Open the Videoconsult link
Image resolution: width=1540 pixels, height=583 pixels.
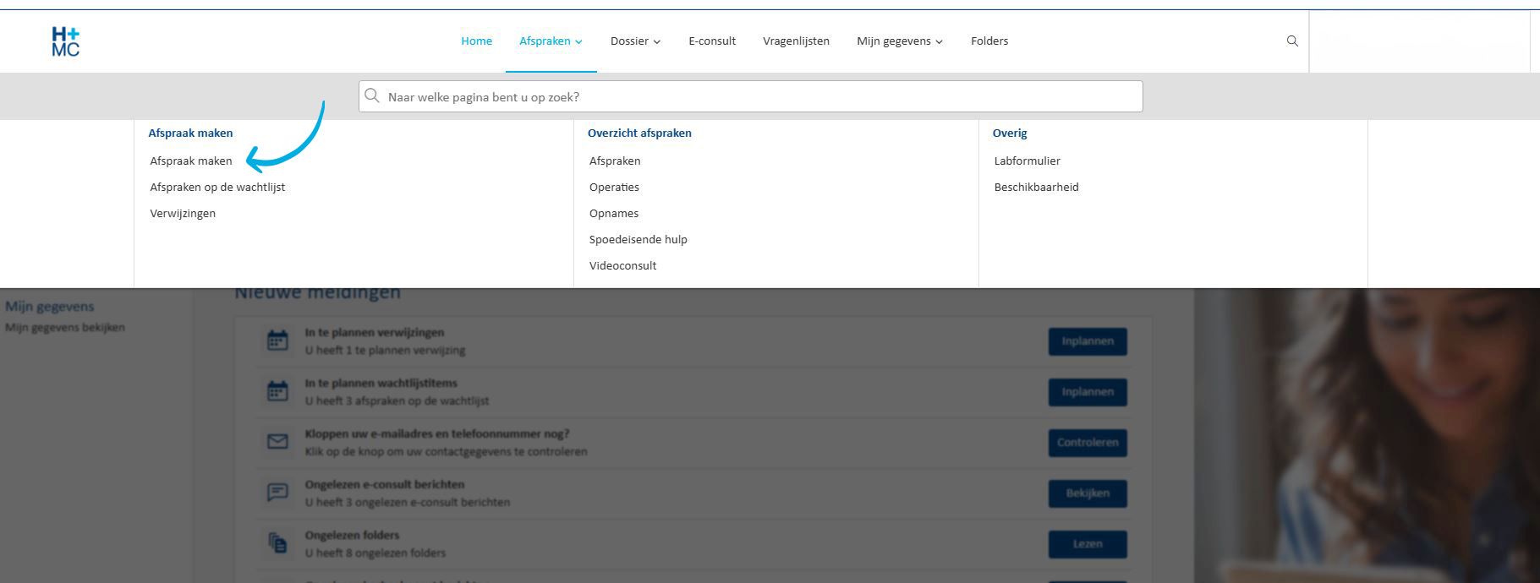tap(622, 265)
